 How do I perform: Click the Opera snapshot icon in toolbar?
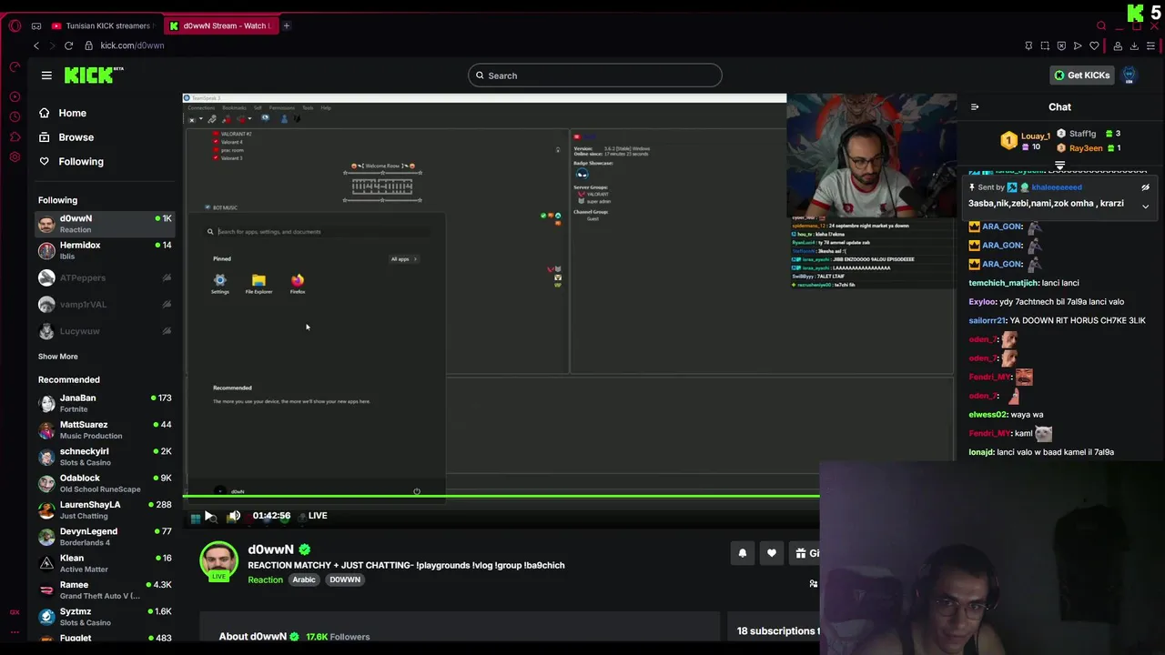[1045, 45]
